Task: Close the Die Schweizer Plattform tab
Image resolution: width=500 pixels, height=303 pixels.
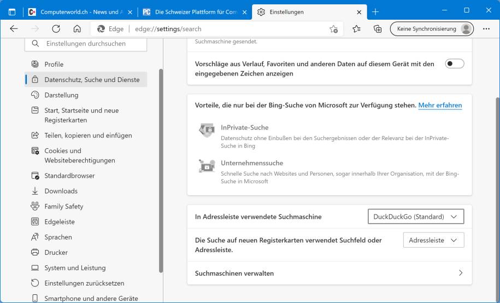Action: (x=245, y=12)
